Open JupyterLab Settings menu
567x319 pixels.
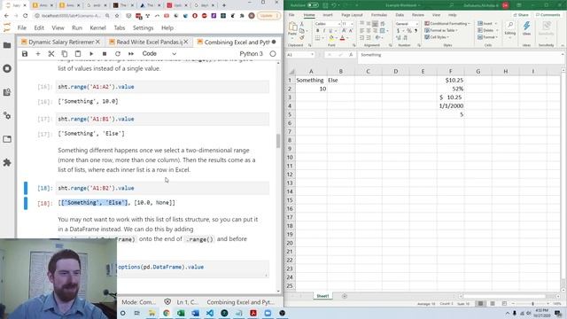(x=143, y=27)
